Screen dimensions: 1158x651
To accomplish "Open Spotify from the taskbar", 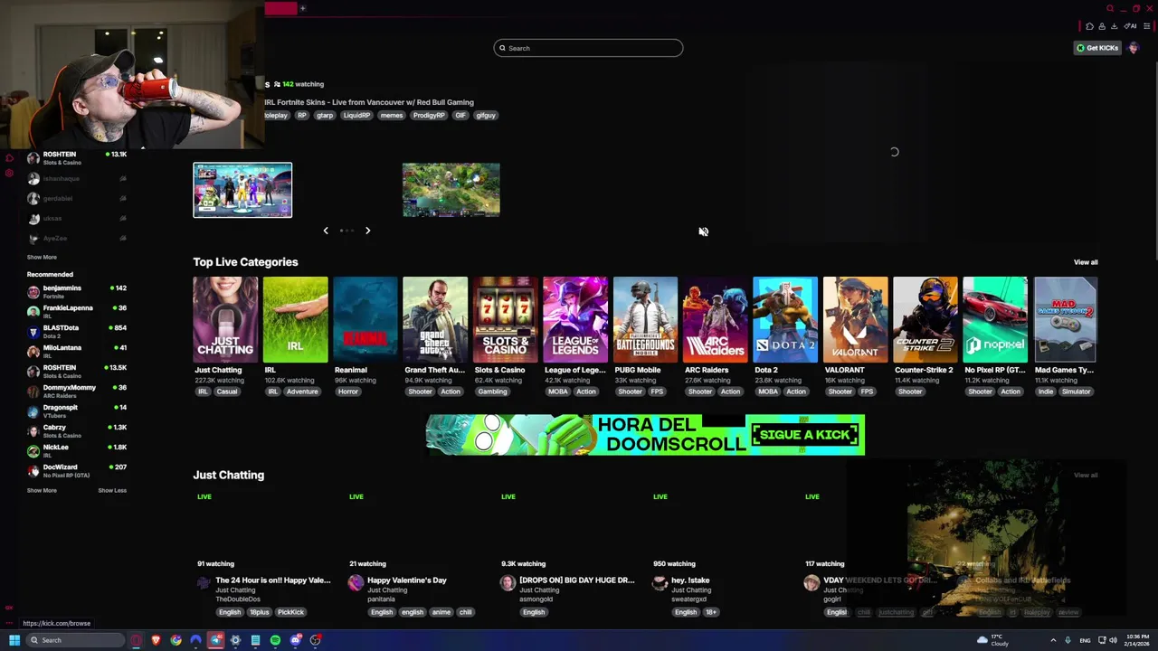I will (x=275, y=640).
